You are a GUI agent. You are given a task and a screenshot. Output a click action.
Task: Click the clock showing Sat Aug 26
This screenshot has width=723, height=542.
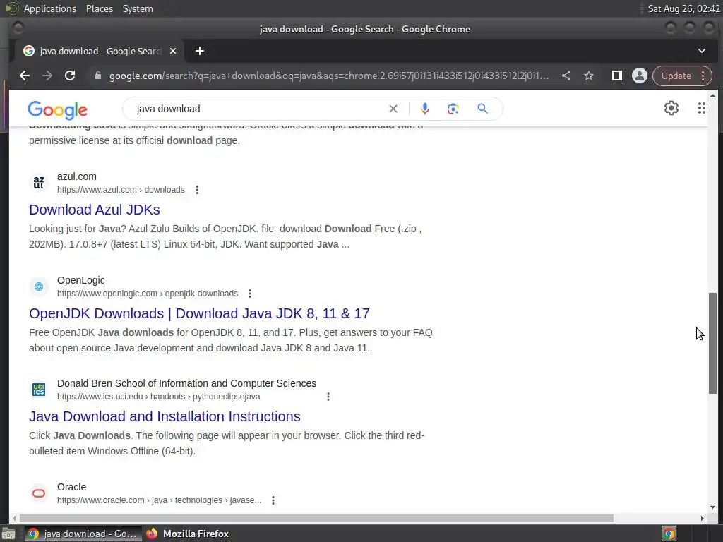click(x=683, y=8)
